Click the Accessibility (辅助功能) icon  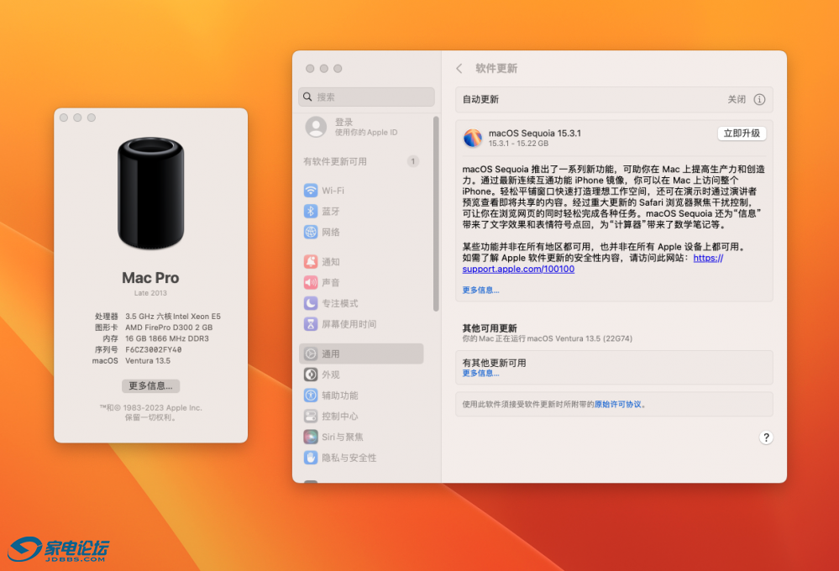(311, 396)
